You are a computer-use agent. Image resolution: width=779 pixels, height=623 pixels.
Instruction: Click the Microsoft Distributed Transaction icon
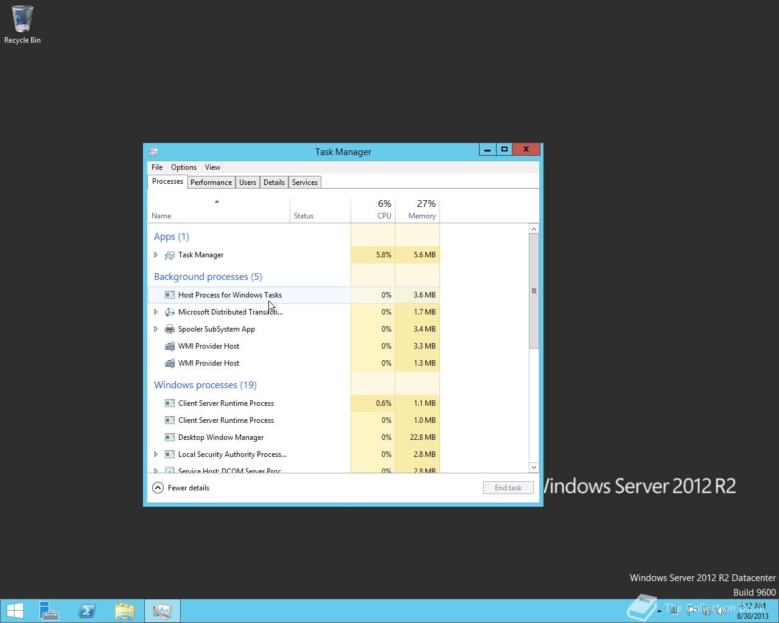tap(170, 312)
